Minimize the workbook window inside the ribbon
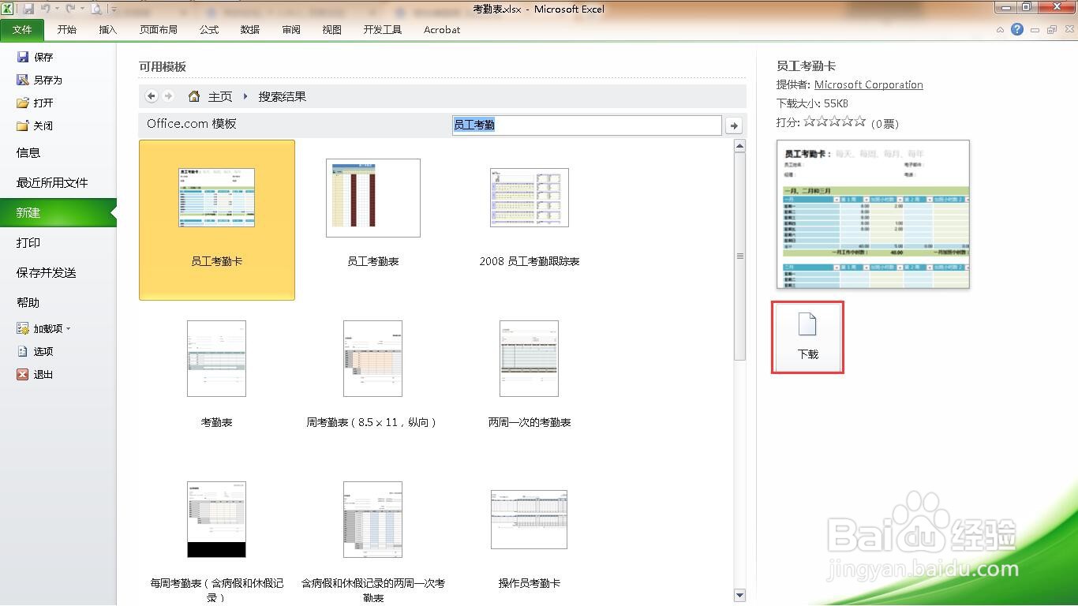The height and width of the screenshot is (606, 1078). pos(1035,30)
